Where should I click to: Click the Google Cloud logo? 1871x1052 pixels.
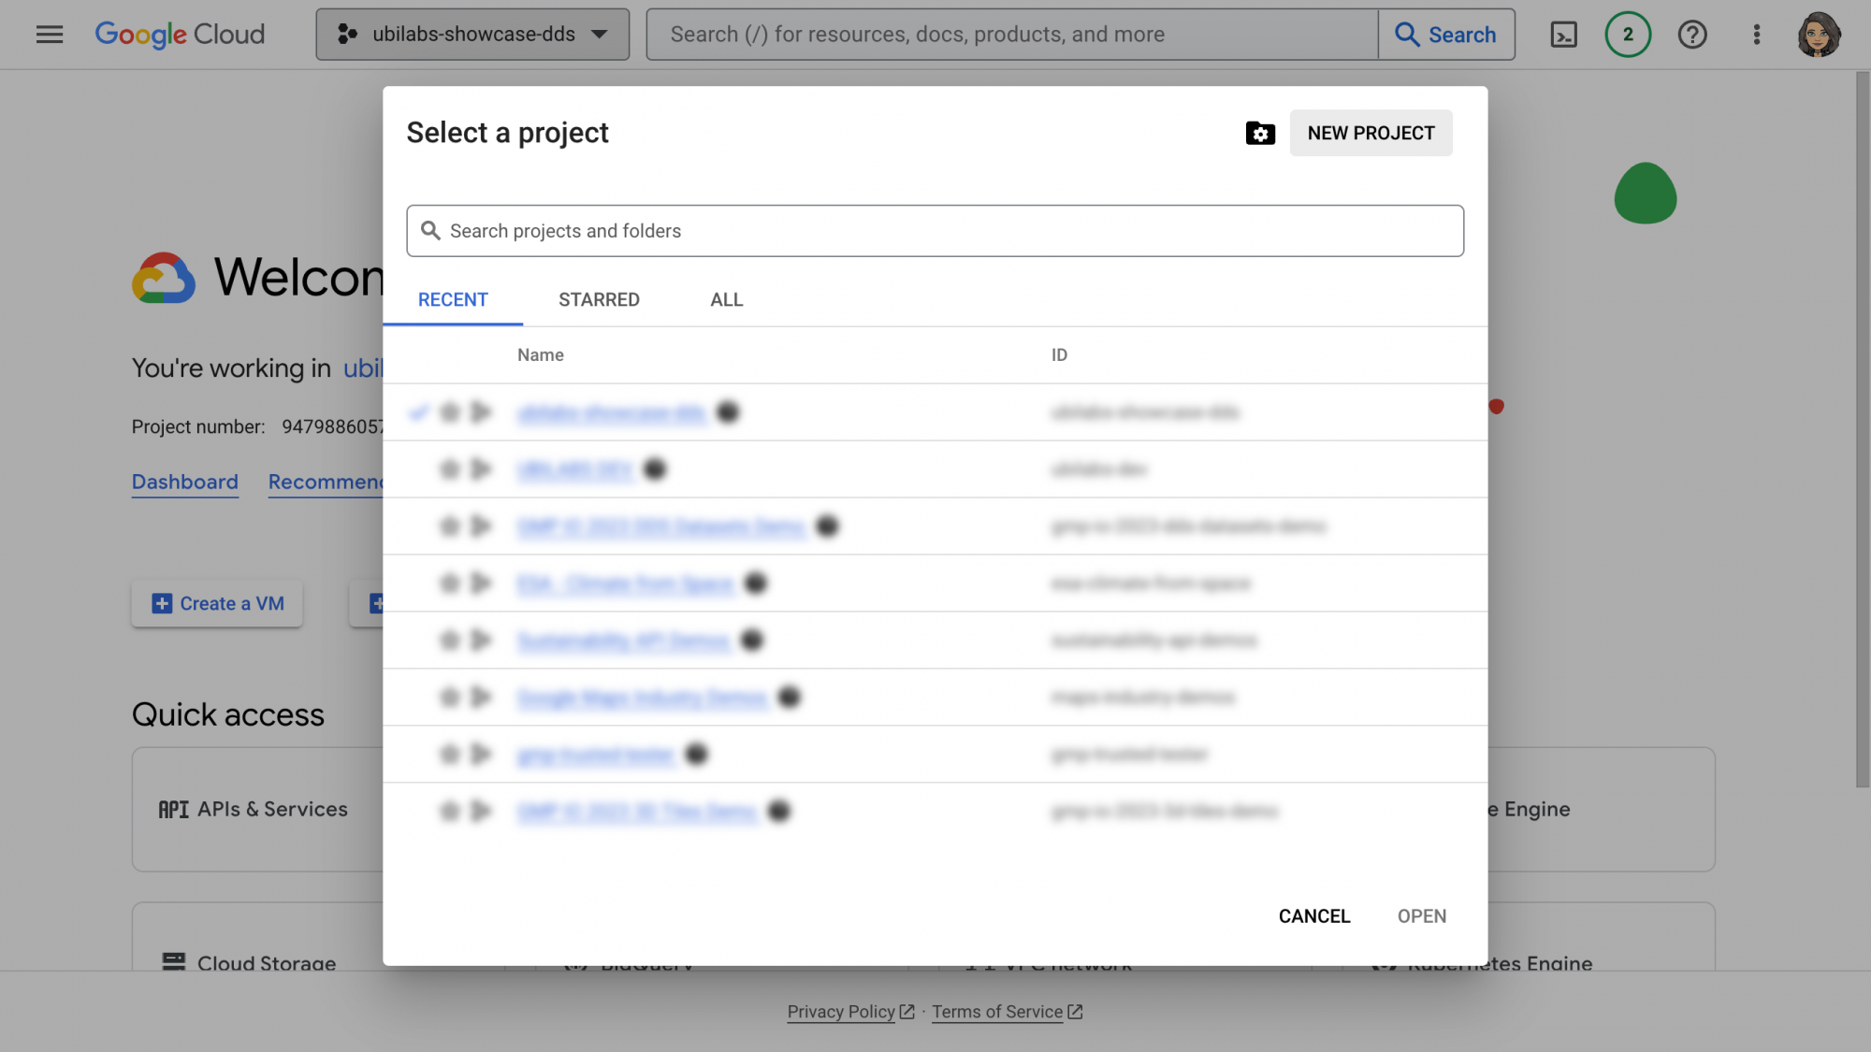[180, 34]
